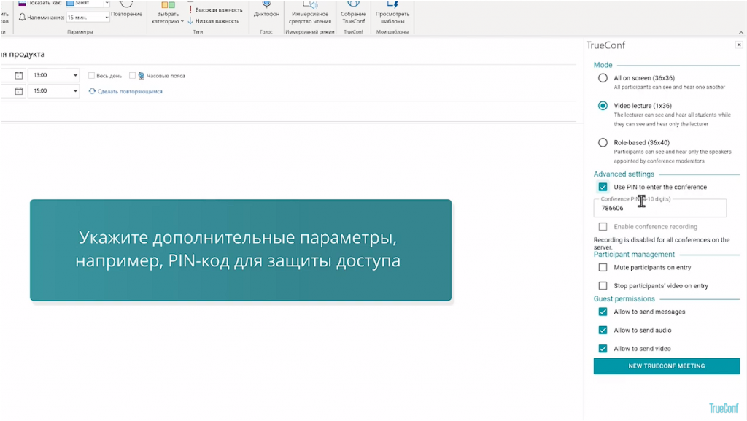Click the reminder bell icon

(22, 17)
